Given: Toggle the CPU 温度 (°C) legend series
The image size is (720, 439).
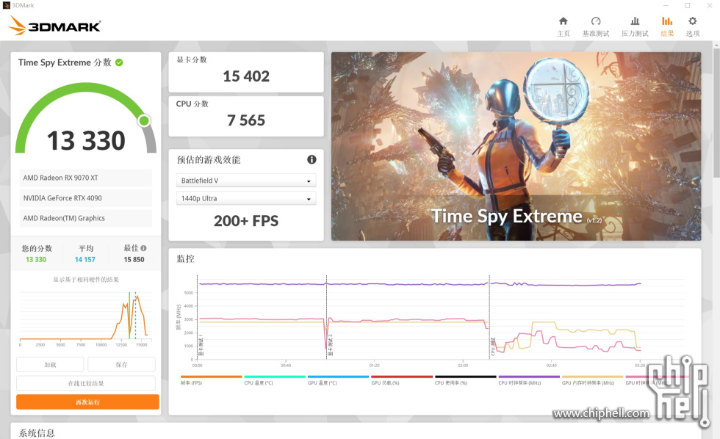Looking at the screenshot, I should 275,380.
